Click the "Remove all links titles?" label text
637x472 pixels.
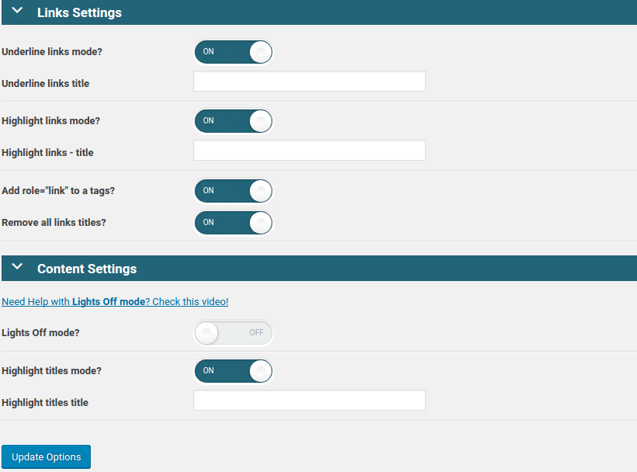point(54,223)
